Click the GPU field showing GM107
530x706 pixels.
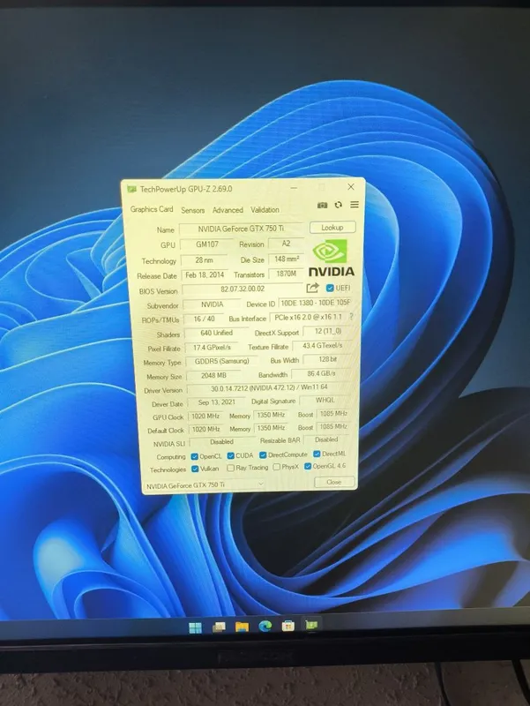(x=207, y=244)
